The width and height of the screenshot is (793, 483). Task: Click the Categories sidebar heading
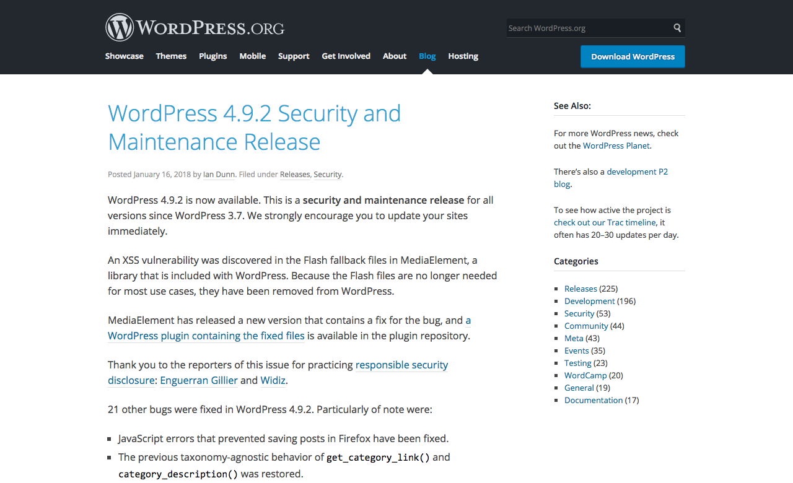[576, 261]
